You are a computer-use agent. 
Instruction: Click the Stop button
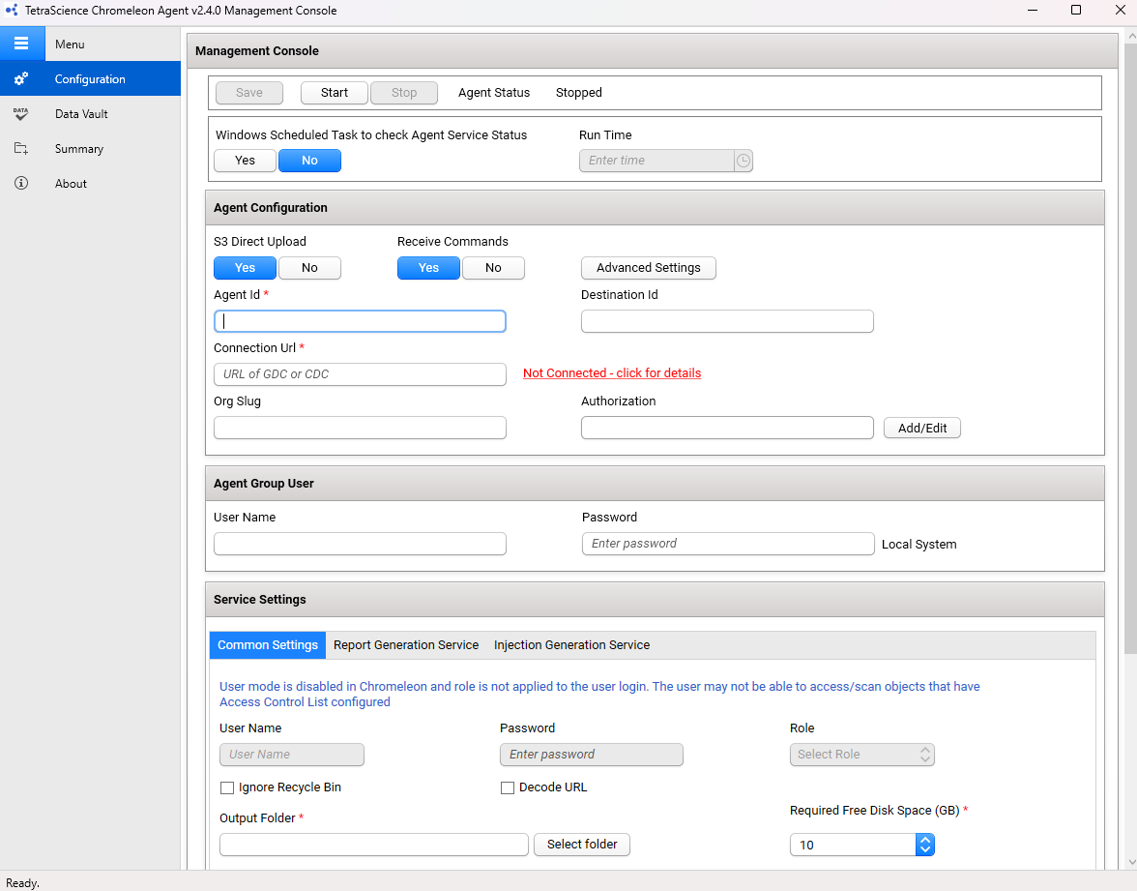coord(404,93)
